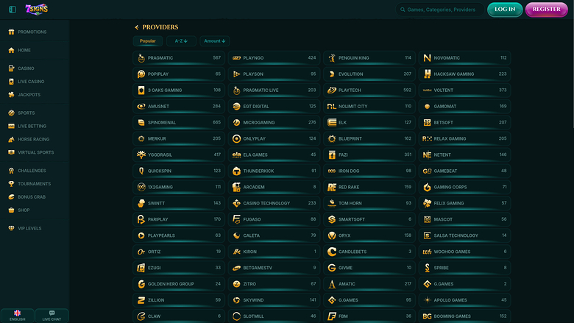Viewport: 574px width, 323px height.
Task: Open the Hacksaw Gaming provider
Action: click(464, 74)
